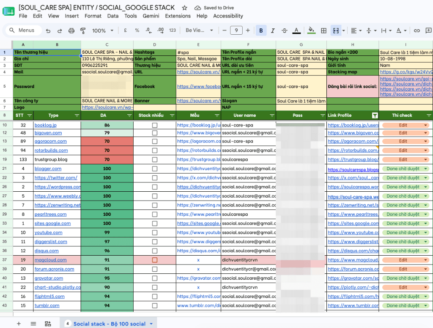Image resolution: width=433 pixels, height=328 pixels.
Task: Decrease decimal places
Action: (148, 30)
